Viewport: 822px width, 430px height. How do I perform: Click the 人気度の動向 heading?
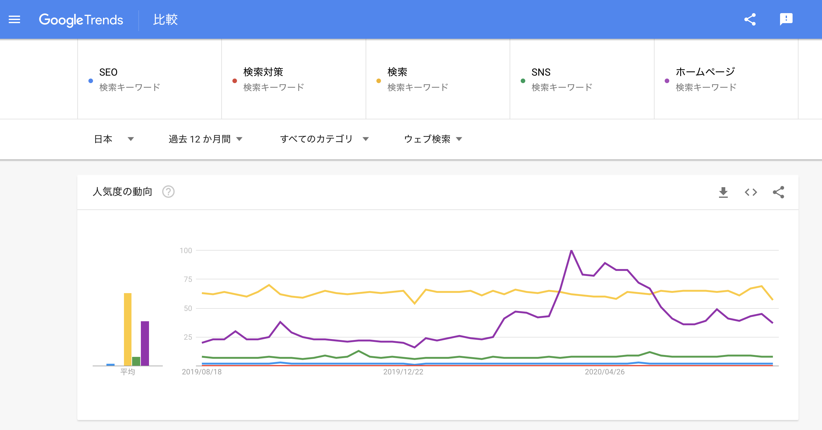pos(122,192)
